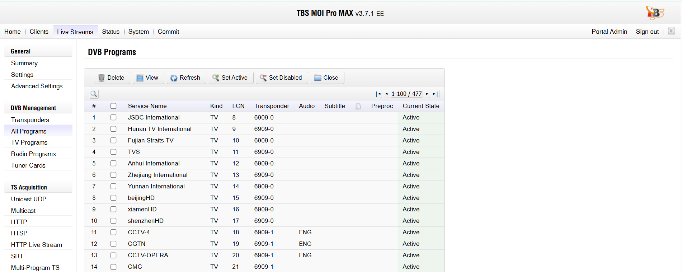This screenshot has height=272, width=682.
Task: Jump to first page of programs
Action: (x=378, y=94)
